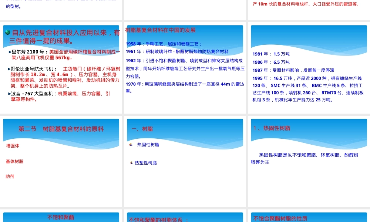Click the globe bullet icon beside 自从先进复合材料
The height and width of the screenshot is (222, 370).
coord(7,32)
